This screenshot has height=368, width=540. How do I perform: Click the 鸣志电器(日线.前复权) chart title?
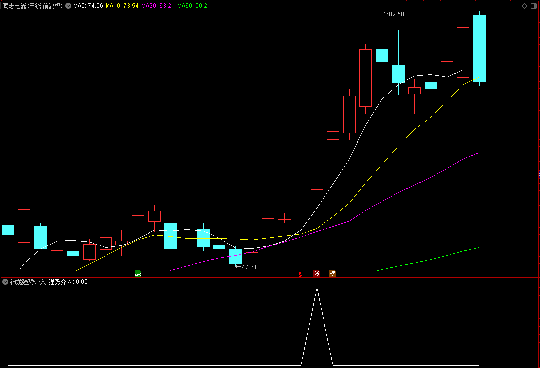tap(33, 6)
